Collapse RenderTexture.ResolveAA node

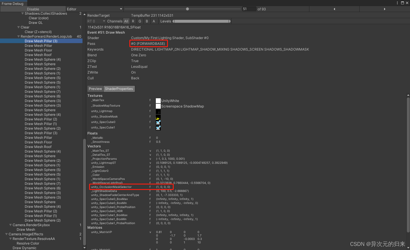10,239
